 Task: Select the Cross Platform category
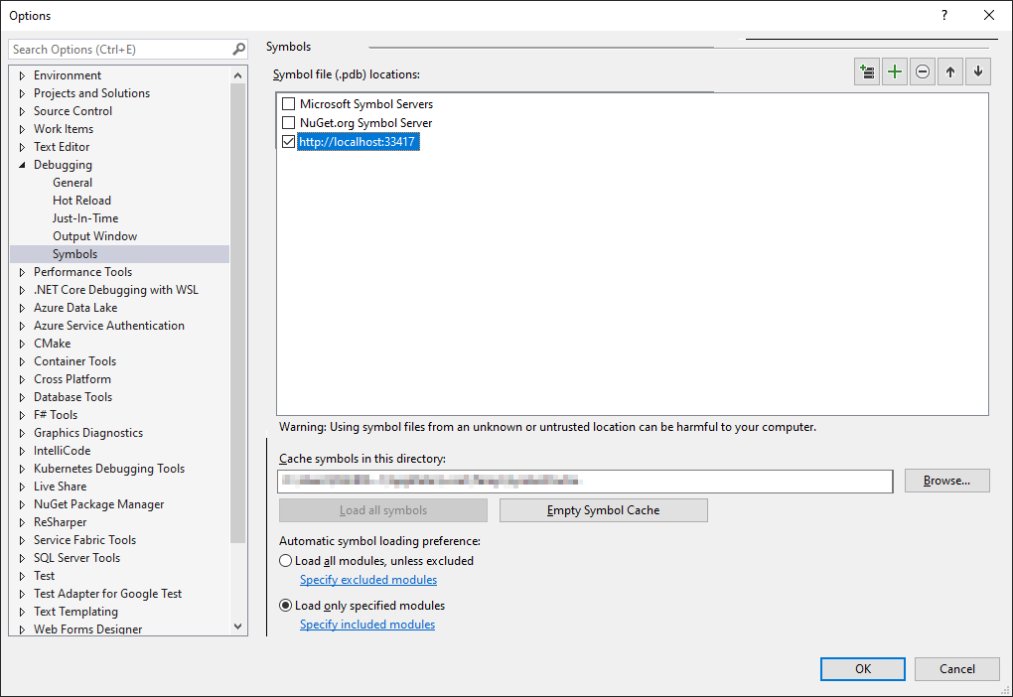(x=72, y=379)
